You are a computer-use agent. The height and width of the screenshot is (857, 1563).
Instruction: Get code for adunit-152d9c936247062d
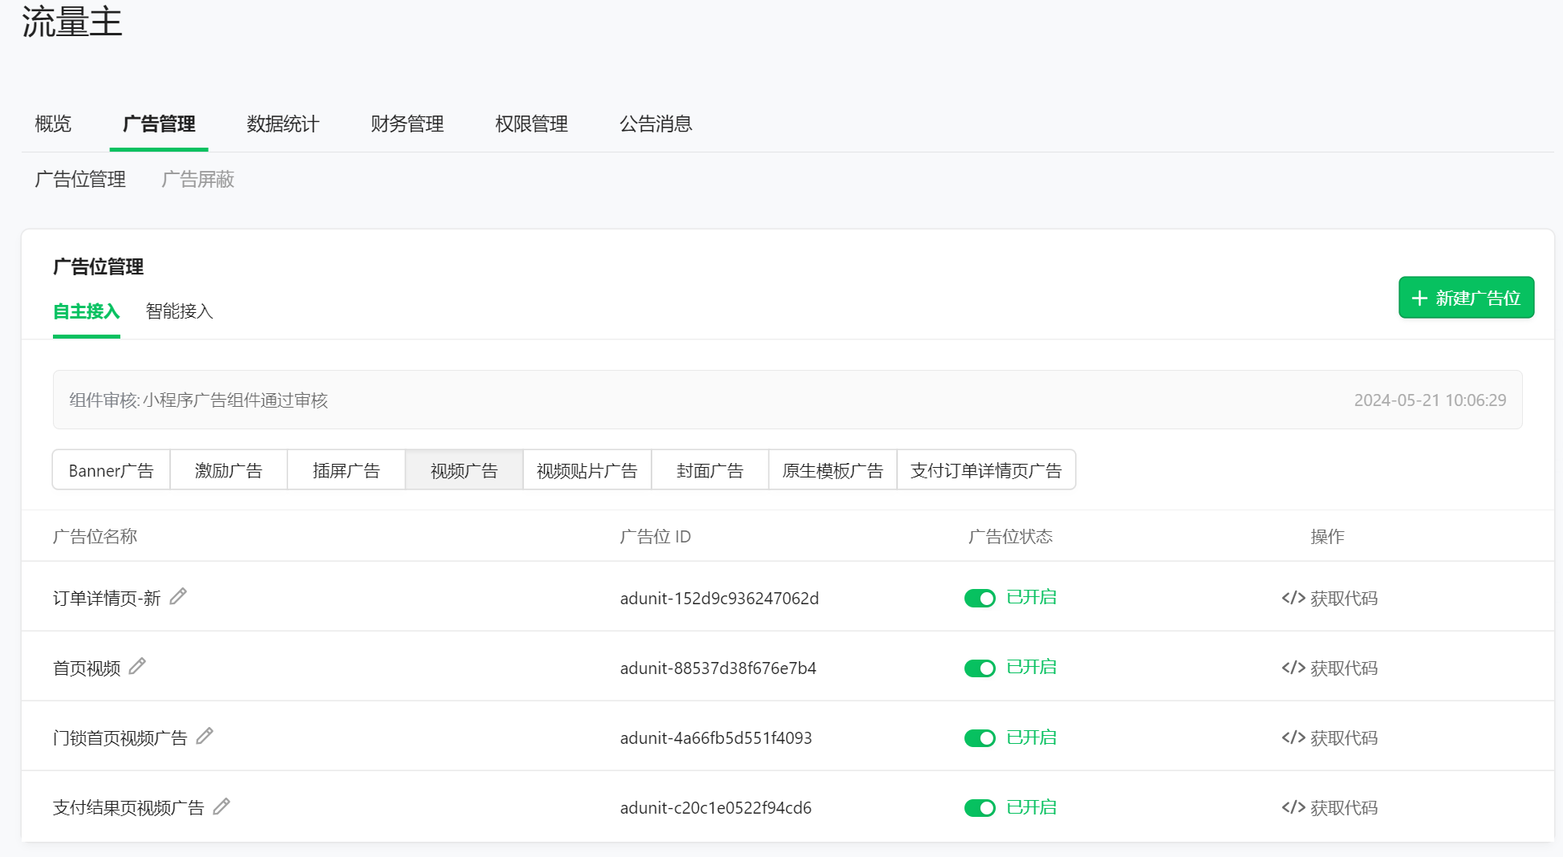pyautogui.click(x=1330, y=598)
